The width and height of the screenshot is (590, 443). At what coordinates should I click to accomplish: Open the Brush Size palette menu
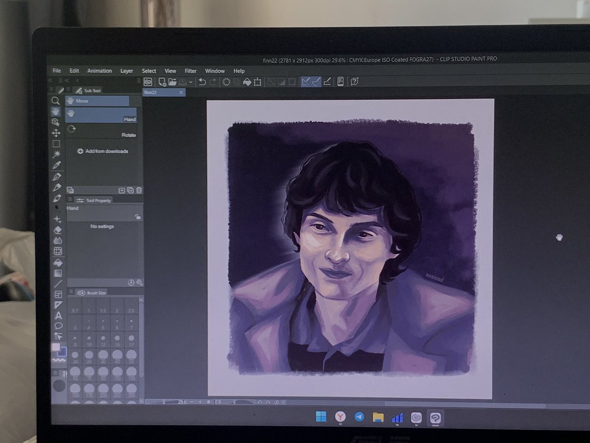tap(71, 292)
